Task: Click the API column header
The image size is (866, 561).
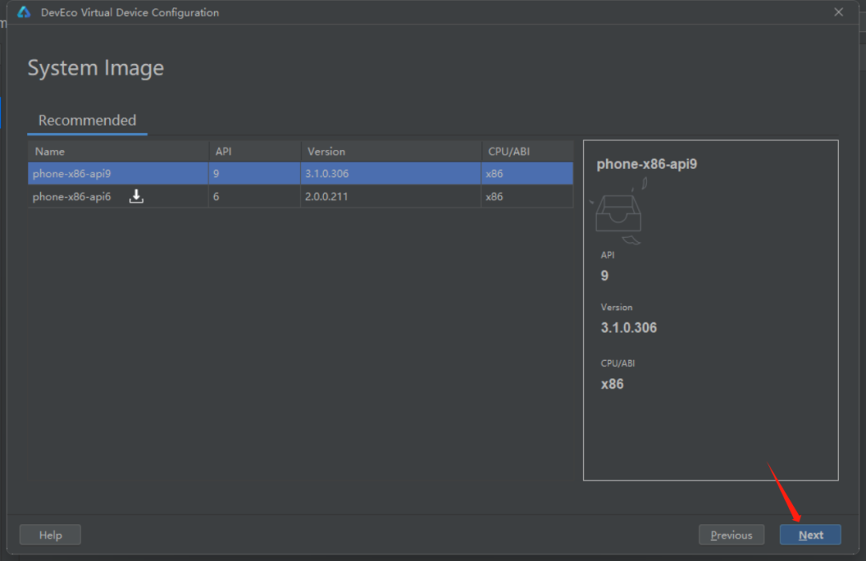Action: point(223,151)
